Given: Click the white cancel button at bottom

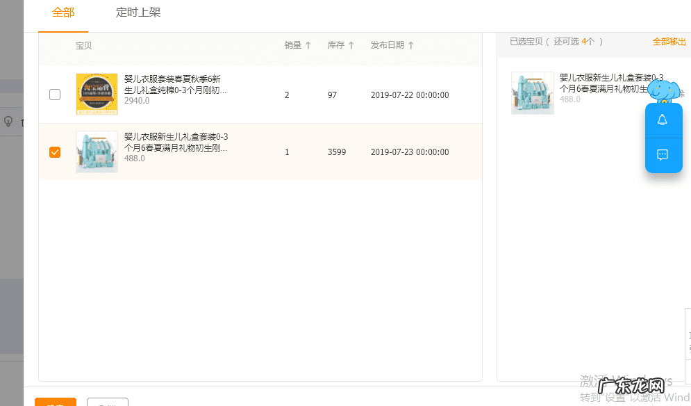Looking at the screenshot, I should point(108,402).
